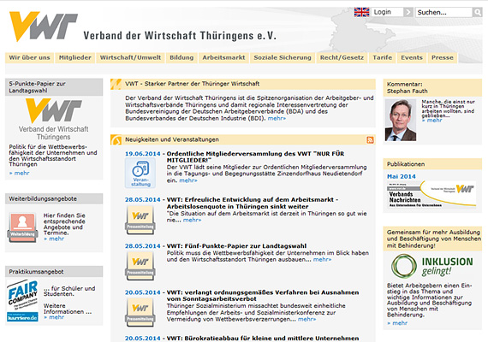This screenshot has width=488, height=342.
Task: Open the Ordentliche Mitgliederversammlung headline
Action: [255, 156]
